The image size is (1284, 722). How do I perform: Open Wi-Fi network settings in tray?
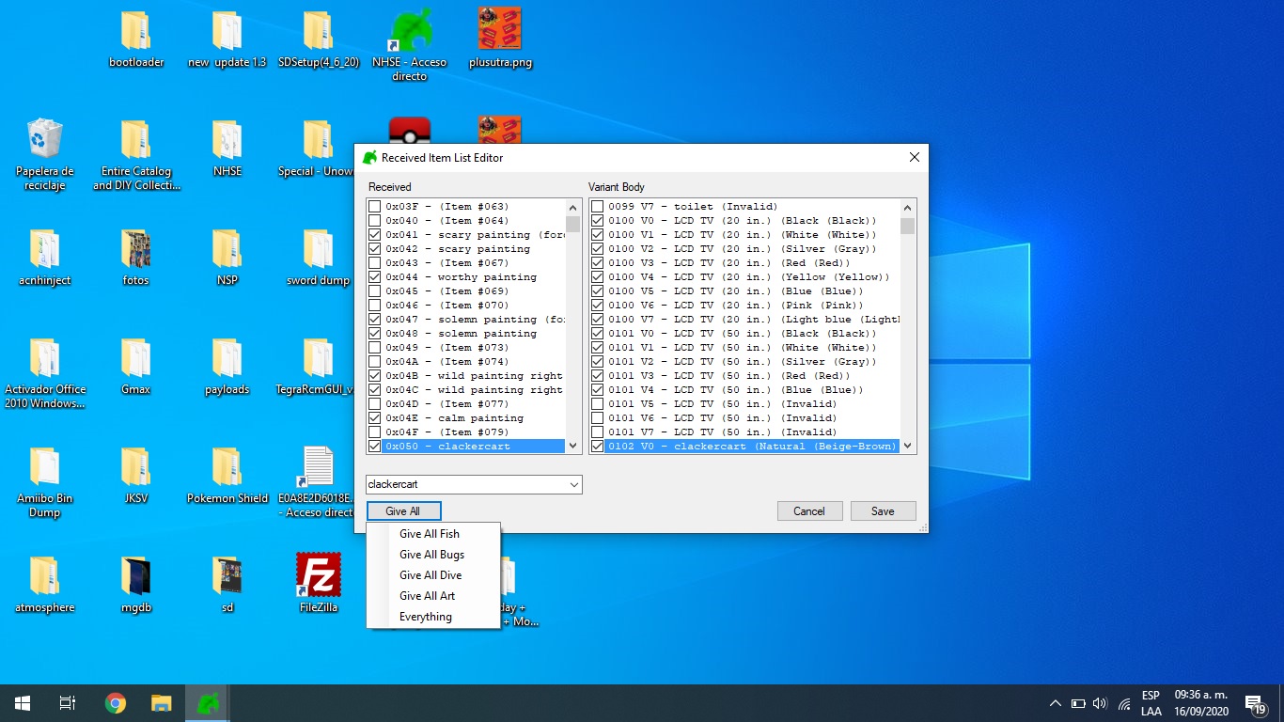pyautogui.click(x=1124, y=704)
